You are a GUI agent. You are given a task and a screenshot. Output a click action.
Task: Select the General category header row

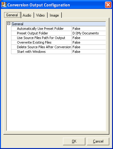click(58, 24)
